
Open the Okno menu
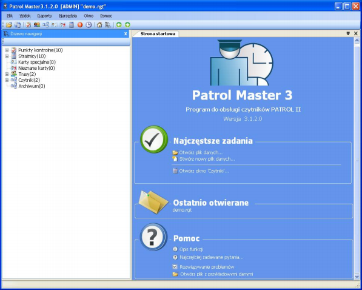click(89, 16)
